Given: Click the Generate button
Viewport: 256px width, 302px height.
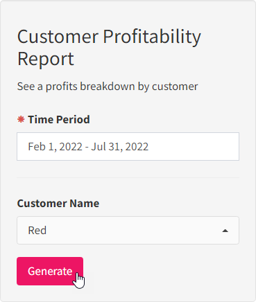Looking at the screenshot, I should (x=50, y=271).
